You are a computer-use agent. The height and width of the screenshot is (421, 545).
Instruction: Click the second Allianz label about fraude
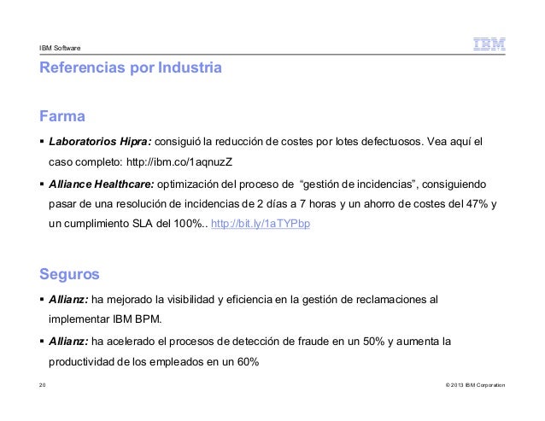coord(68,342)
